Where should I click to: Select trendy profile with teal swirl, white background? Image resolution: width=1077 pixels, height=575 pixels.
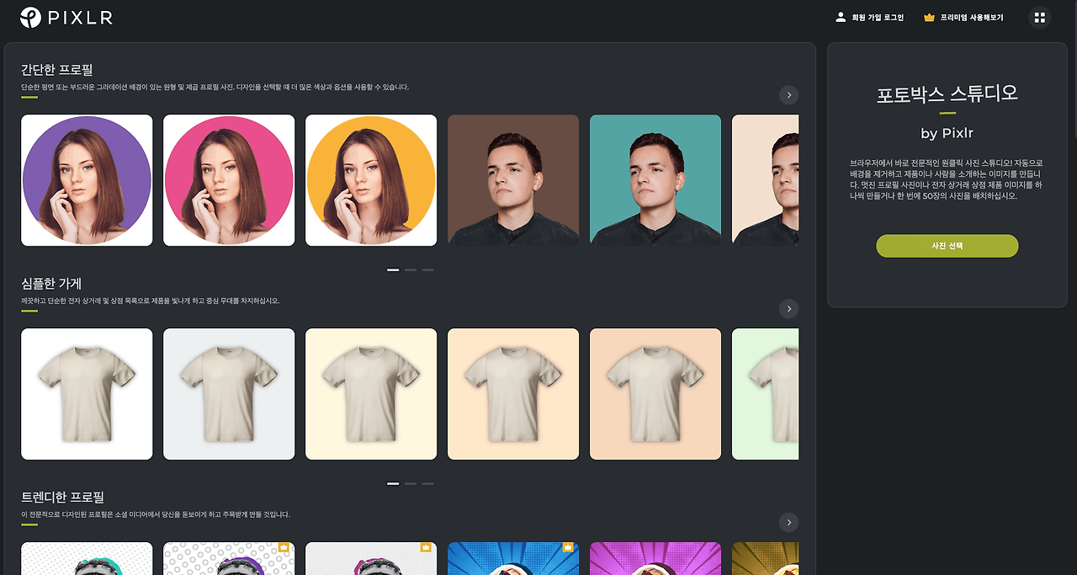87,558
